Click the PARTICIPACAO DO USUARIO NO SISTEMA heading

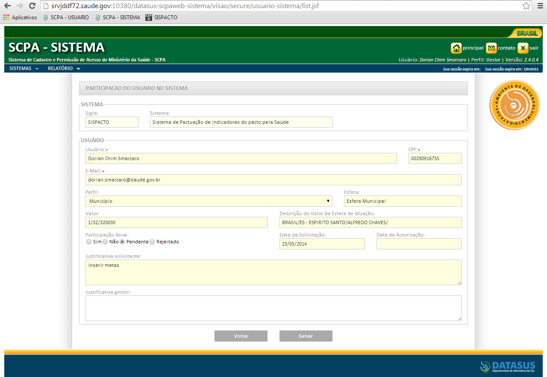click(137, 88)
